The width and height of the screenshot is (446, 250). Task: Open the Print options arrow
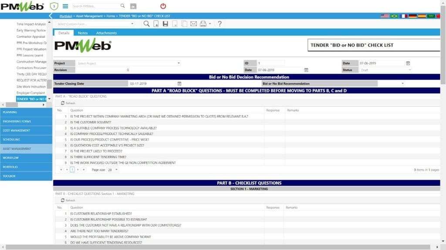coord(210,24)
